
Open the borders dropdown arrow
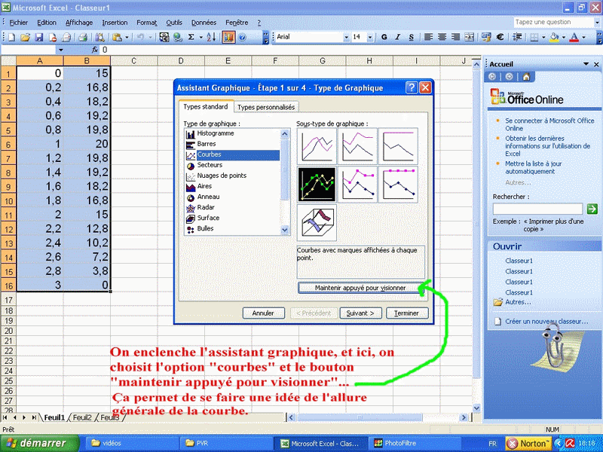pos(543,37)
